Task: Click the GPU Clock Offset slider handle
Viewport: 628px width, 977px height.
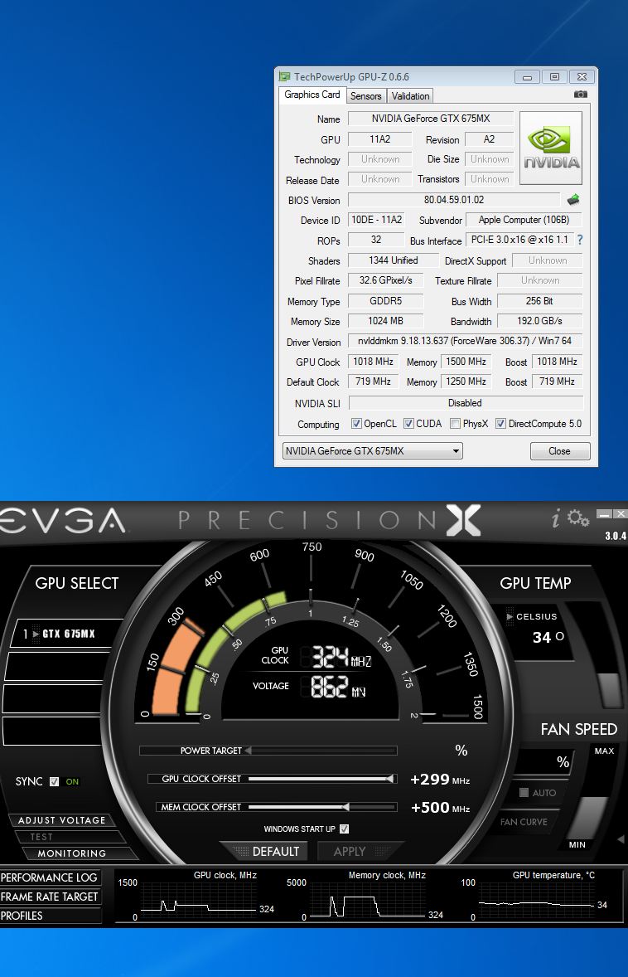Action: (390, 778)
